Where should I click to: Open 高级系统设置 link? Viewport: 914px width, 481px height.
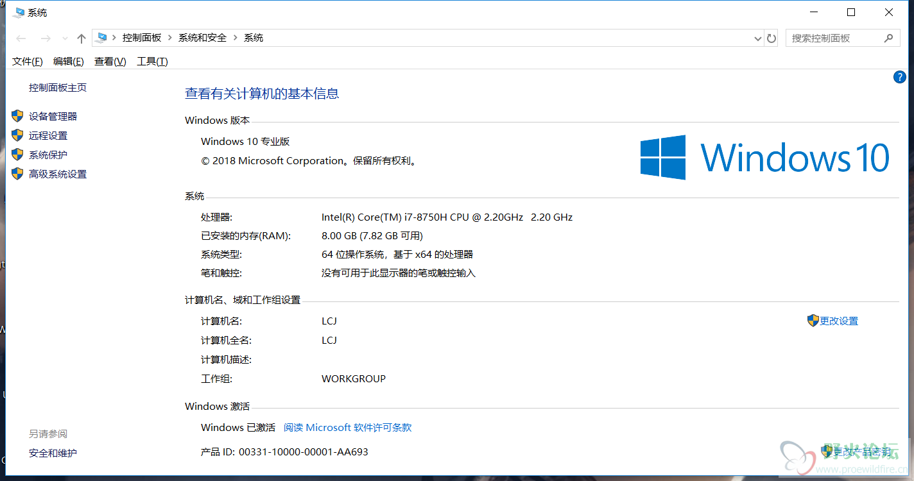(58, 174)
